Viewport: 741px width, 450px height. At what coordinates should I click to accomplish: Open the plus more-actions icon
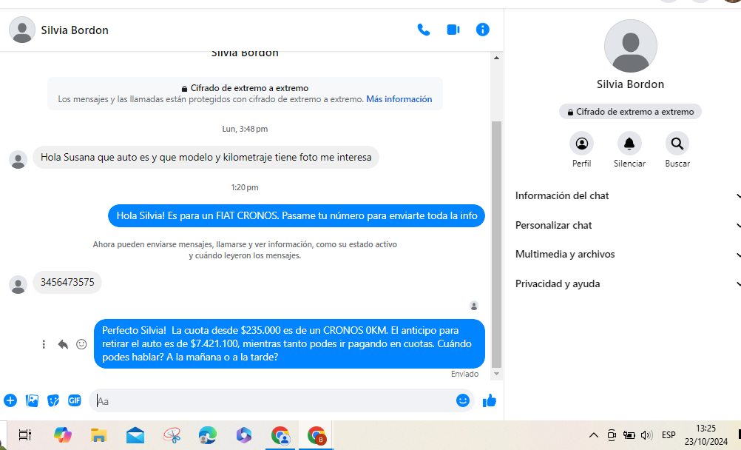pyautogui.click(x=10, y=400)
